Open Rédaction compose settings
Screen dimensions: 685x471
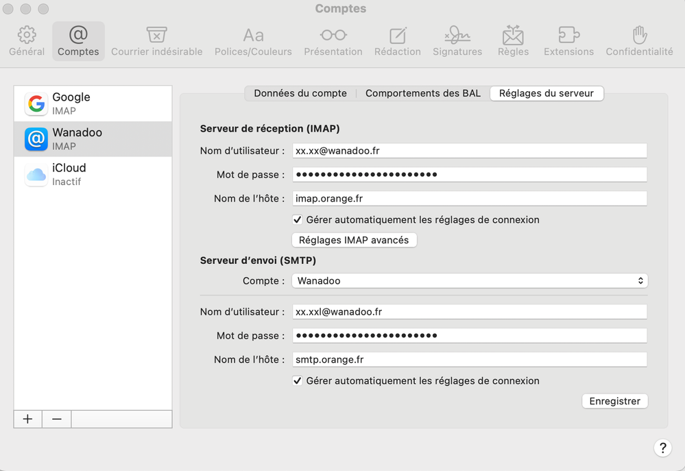click(x=398, y=42)
